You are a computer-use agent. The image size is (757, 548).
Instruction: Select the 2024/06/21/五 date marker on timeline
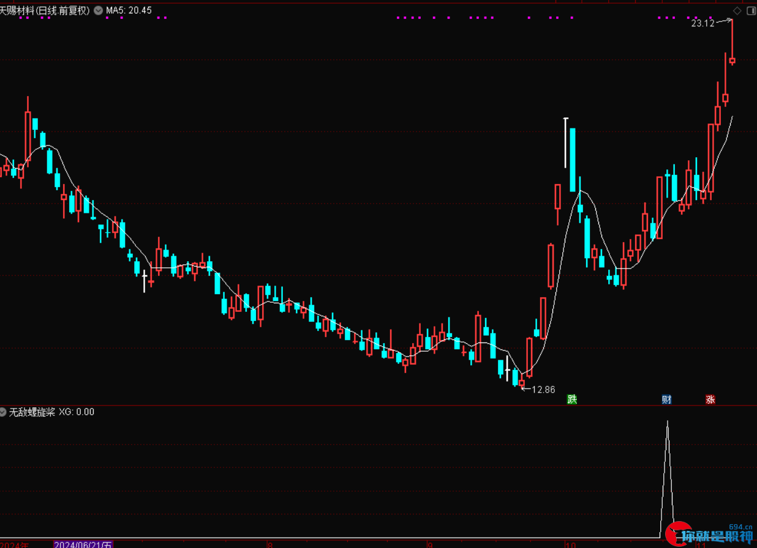[x=83, y=544]
